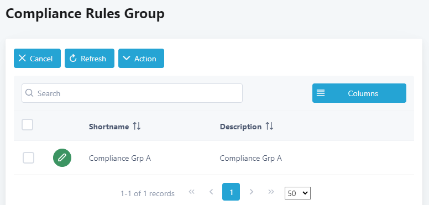Click the Description column header label

pos(241,127)
